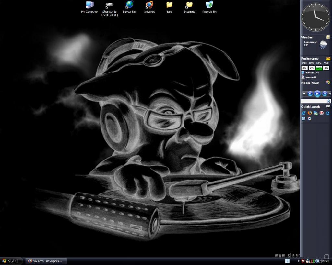Expand hidden system tray icons arrow
Image resolution: width=332 pixels, height=265 pixels.
299,261
